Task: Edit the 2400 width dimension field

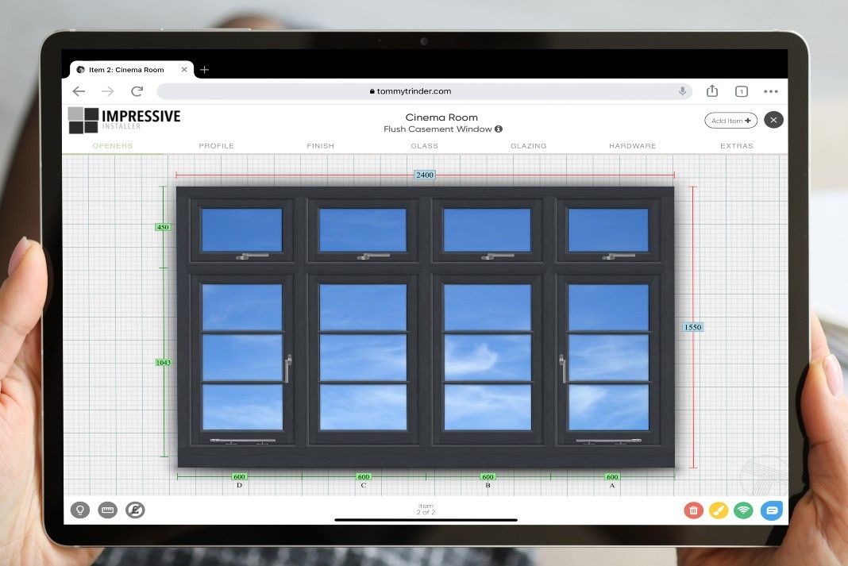Action: click(424, 175)
